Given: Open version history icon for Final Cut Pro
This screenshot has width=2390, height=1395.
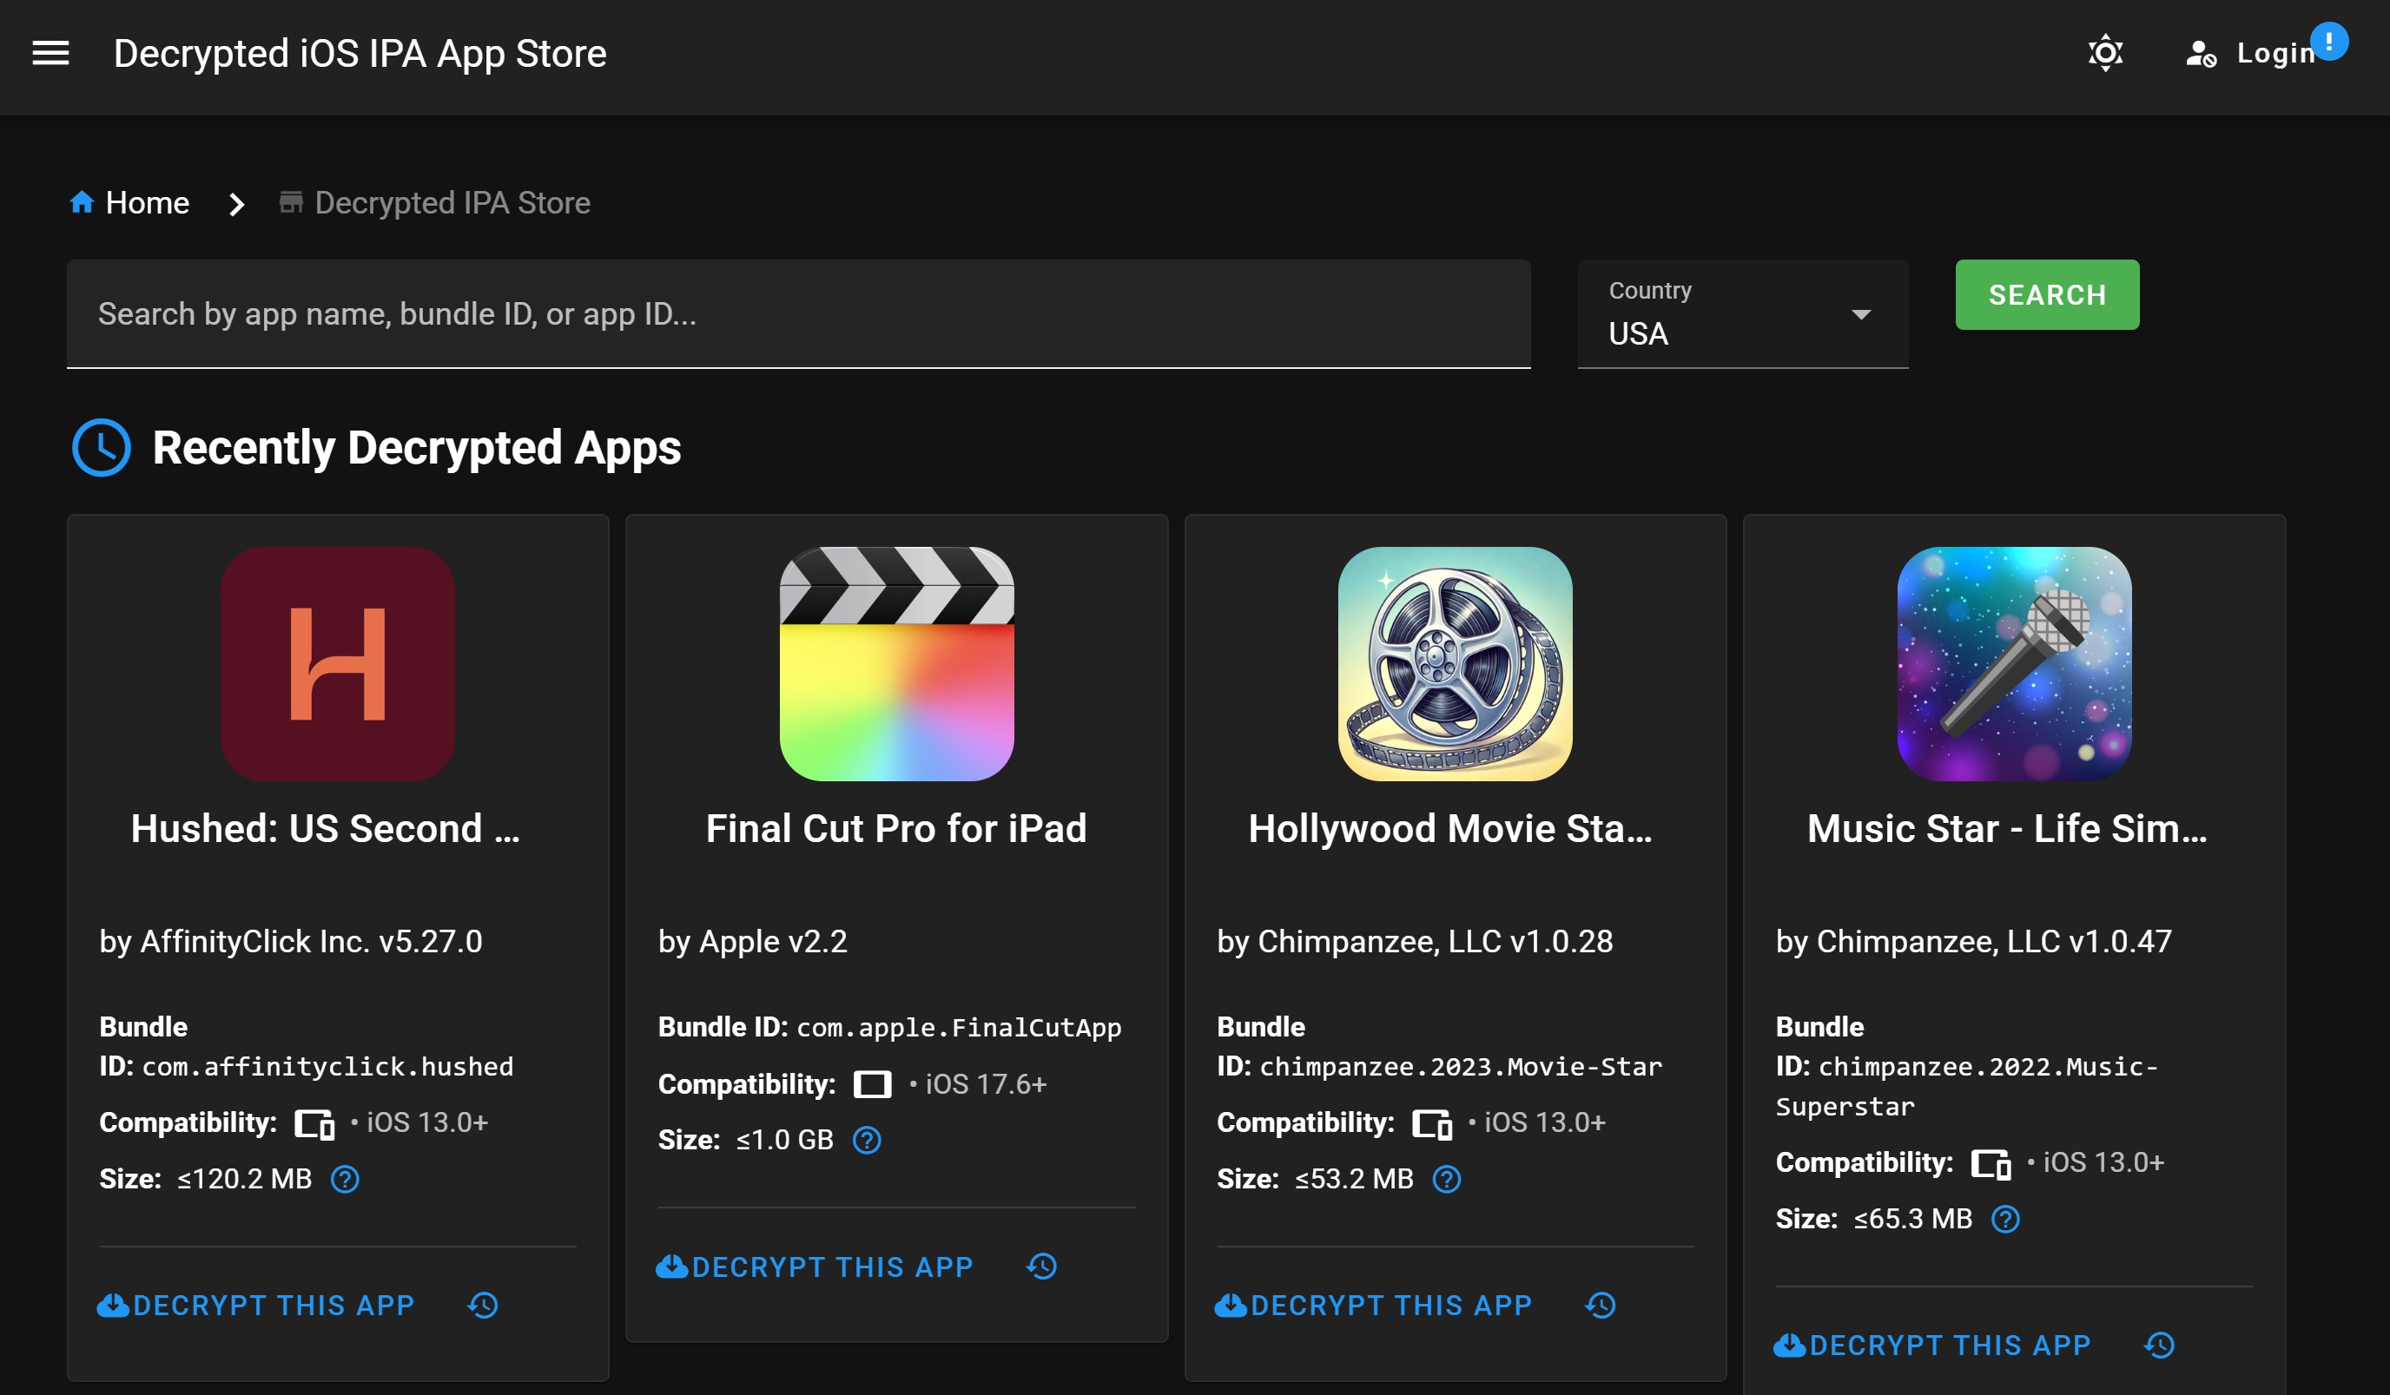Looking at the screenshot, I should [x=1041, y=1267].
